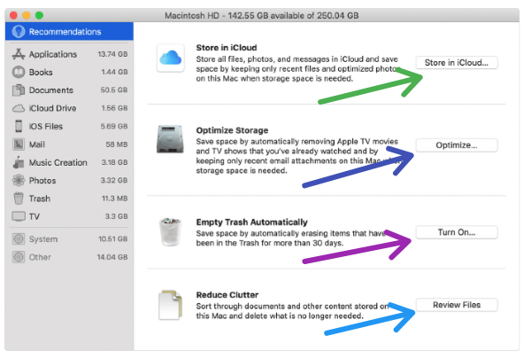Image resolution: width=531 pixels, height=351 pixels.
Task: Open the Documents category
Action: click(51, 90)
